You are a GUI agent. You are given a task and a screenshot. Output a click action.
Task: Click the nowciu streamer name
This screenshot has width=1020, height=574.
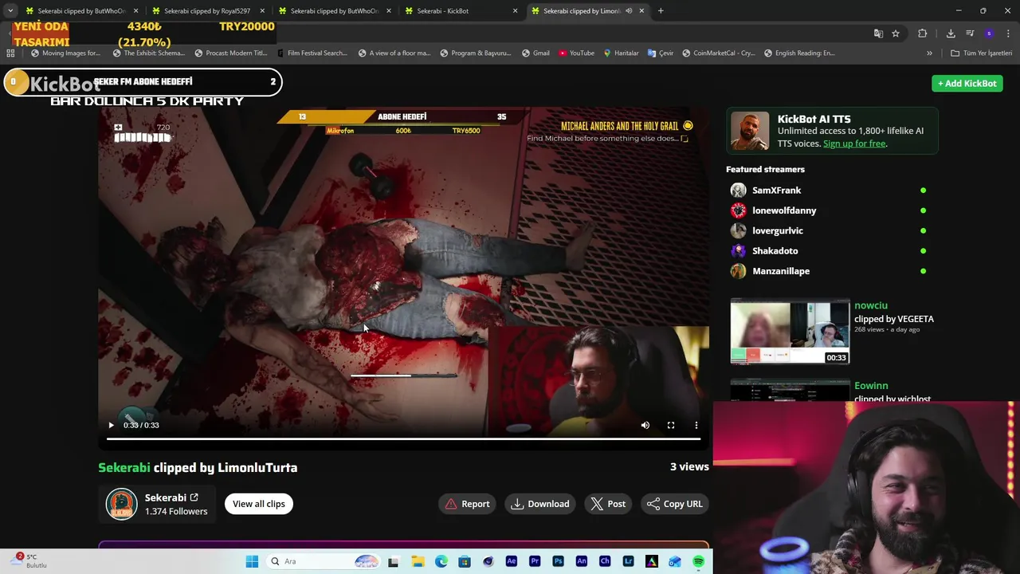871,305
